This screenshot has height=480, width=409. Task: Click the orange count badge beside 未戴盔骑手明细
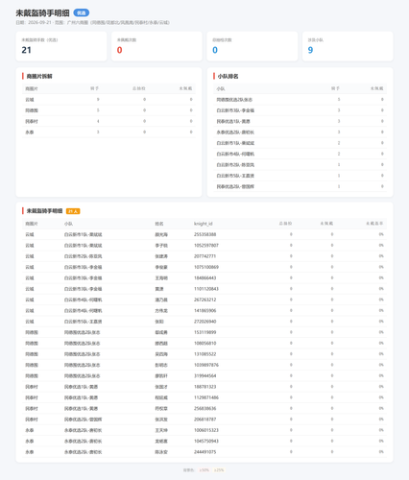point(73,211)
